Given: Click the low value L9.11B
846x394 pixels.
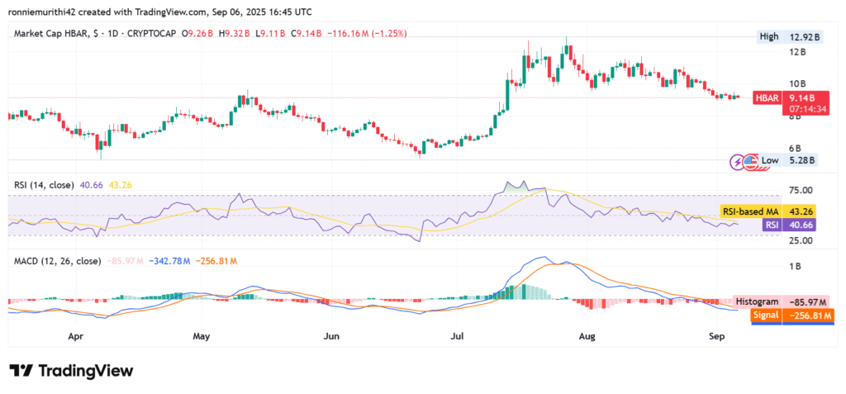Looking at the screenshot, I should pyautogui.click(x=269, y=34).
